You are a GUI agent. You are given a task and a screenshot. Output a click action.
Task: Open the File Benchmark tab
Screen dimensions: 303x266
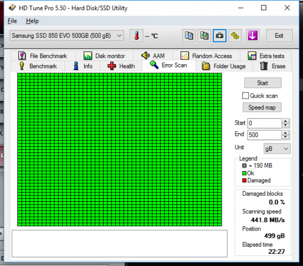coord(43,56)
